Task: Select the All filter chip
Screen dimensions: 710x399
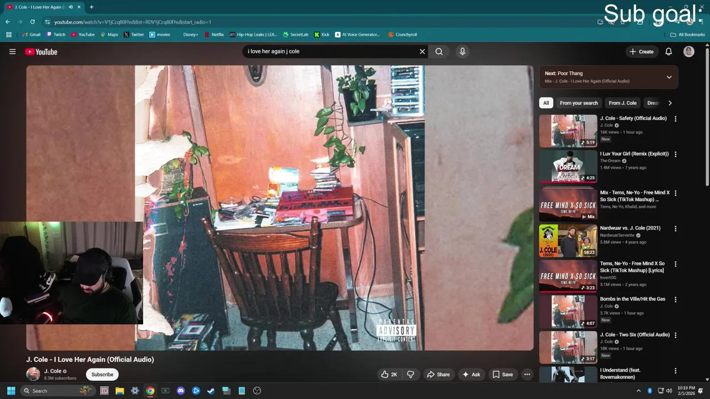Action: coord(546,103)
